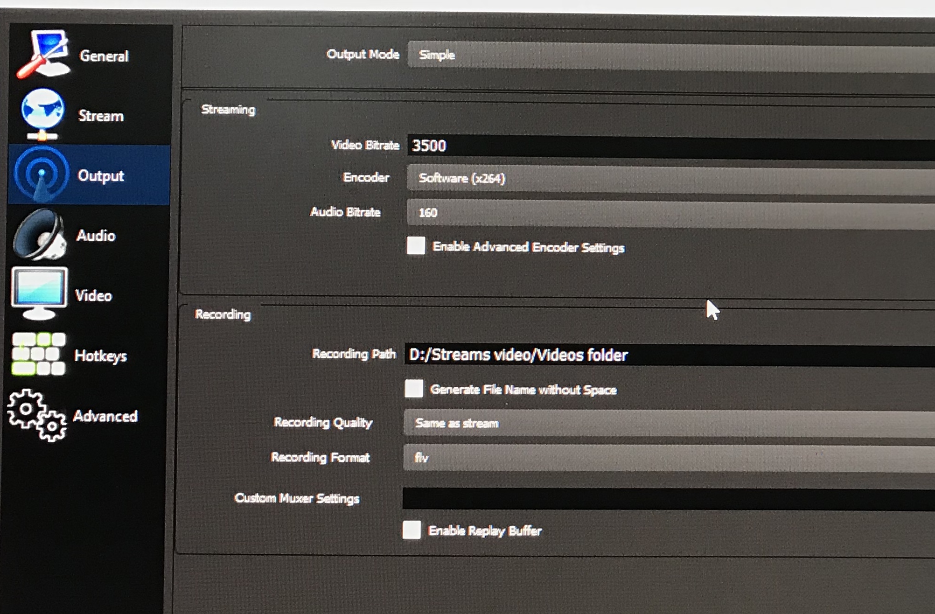Image resolution: width=935 pixels, height=614 pixels.
Task: Open Video settings monitor icon
Action: point(39,293)
